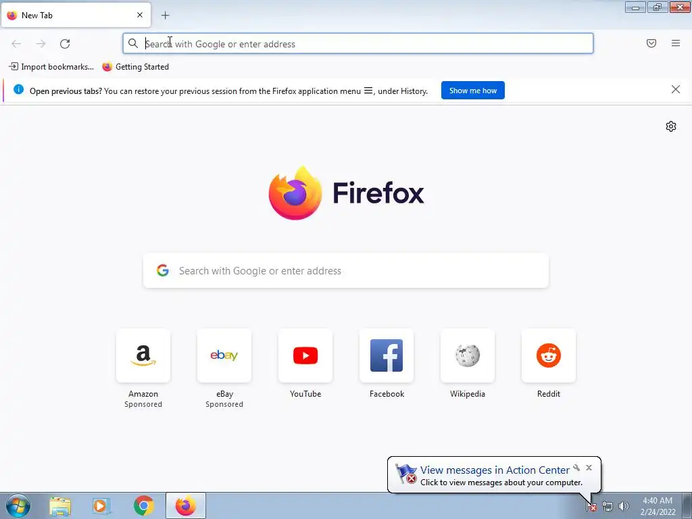This screenshot has width=692, height=519.
Task: Open Import bookmarks from bookmarks toolbar
Action: [51, 67]
